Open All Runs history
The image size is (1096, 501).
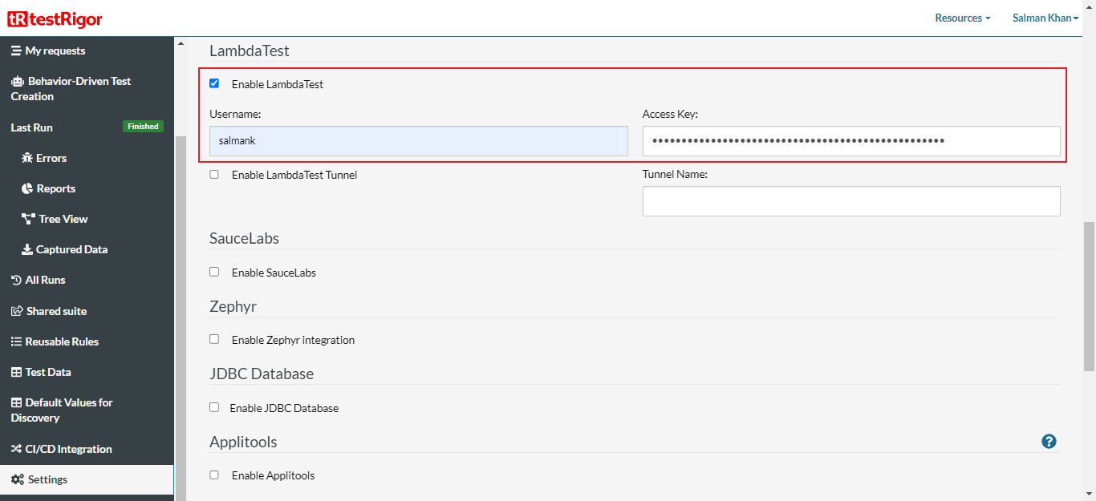(x=43, y=279)
